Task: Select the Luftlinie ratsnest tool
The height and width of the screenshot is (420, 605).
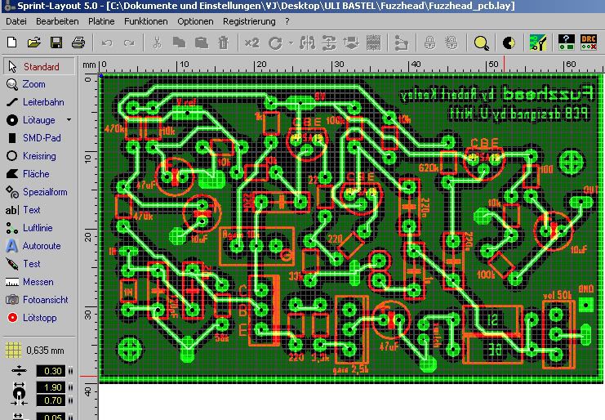Action: click(x=38, y=228)
